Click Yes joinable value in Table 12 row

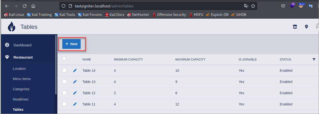pyautogui.click(x=241, y=93)
